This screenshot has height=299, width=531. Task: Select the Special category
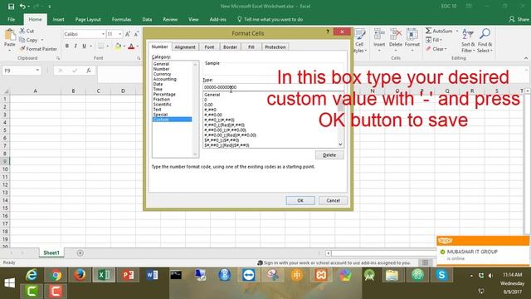click(x=160, y=115)
